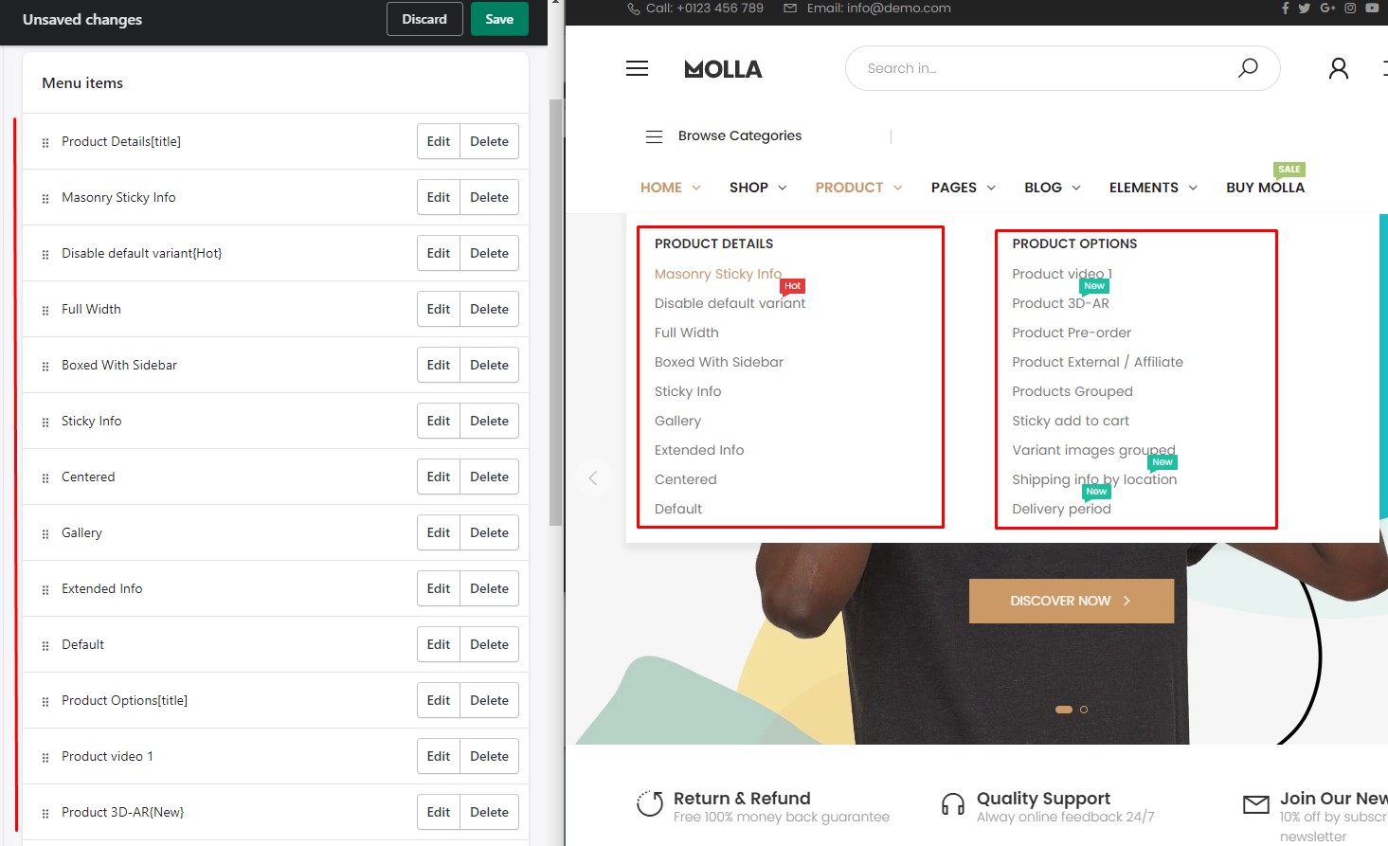1388x846 pixels.
Task: Click the search magnifier icon
Action: pyautogui.click(x=1248, y=68)
